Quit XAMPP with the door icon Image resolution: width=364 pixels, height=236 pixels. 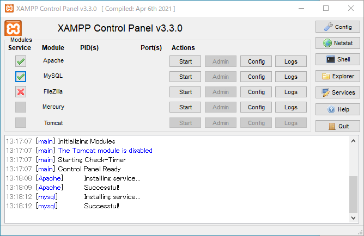pyautogui.click(x=337, y=126)
